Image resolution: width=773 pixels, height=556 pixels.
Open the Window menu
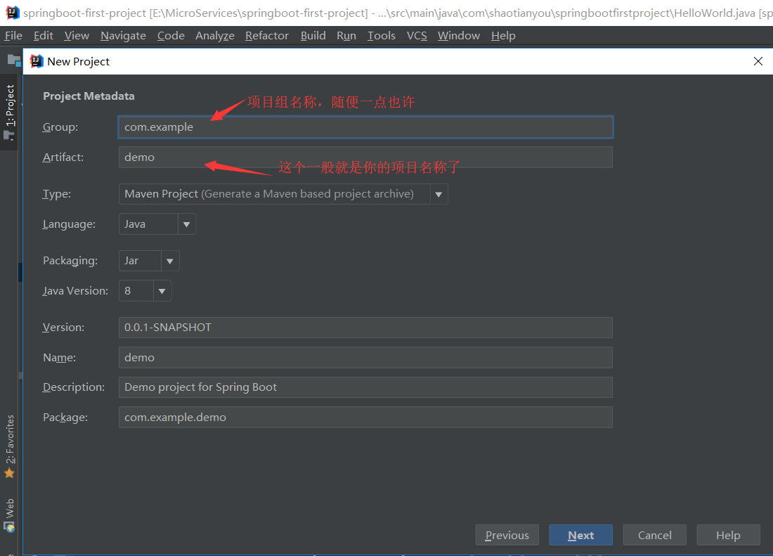click(458, 35)
